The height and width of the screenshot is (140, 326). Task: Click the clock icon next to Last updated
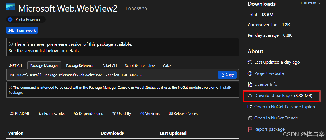(x=250, y=62)
